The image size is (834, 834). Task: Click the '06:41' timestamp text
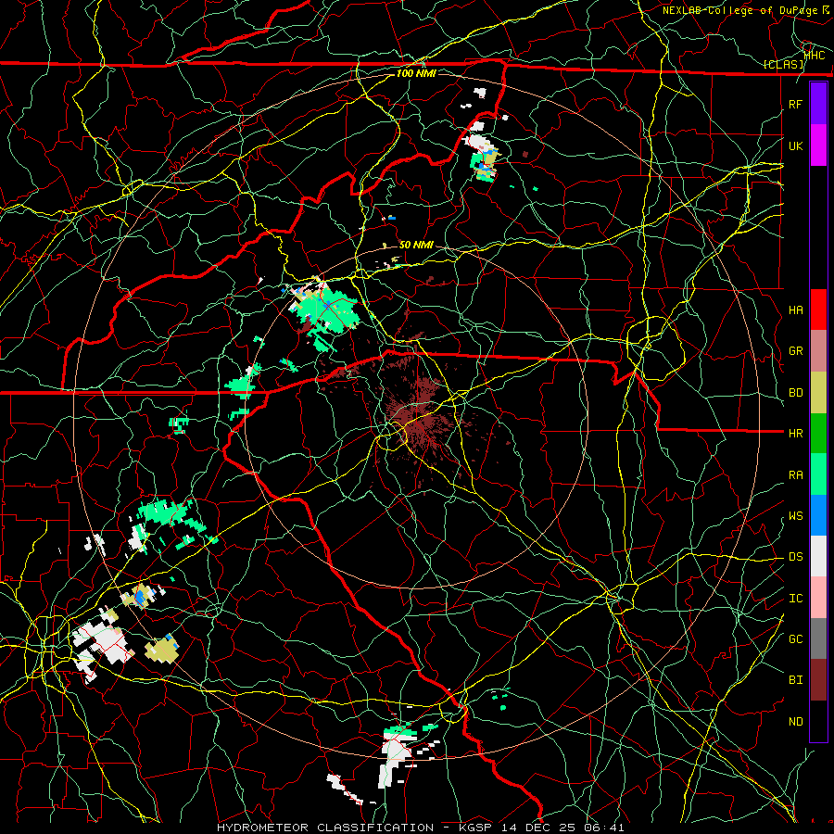603,828
